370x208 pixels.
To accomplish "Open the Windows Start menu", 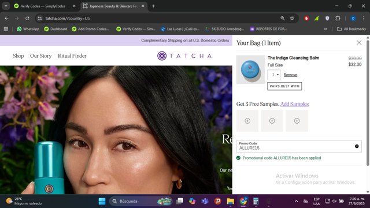I will 102,201.
